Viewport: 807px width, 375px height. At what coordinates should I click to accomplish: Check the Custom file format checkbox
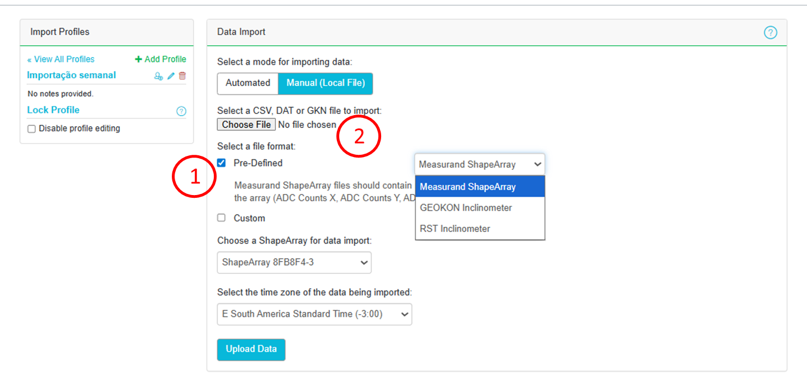[x=222, y=218]
